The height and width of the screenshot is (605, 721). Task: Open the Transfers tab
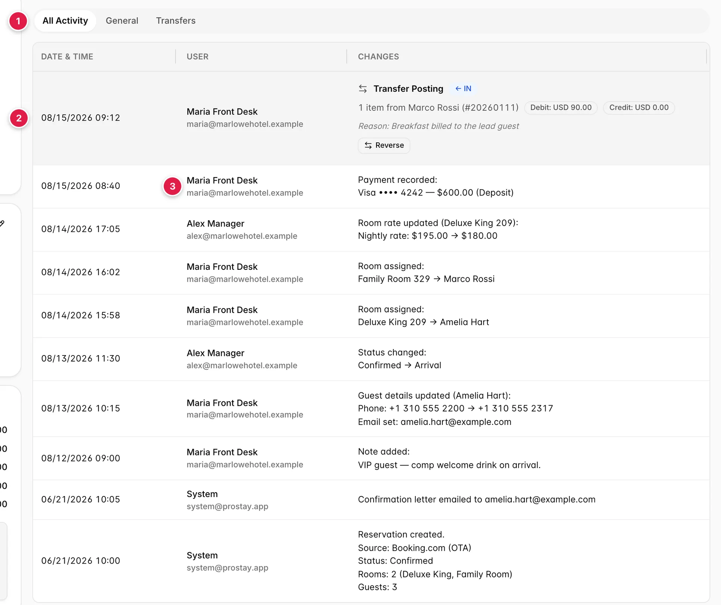[x=176, y=21]
